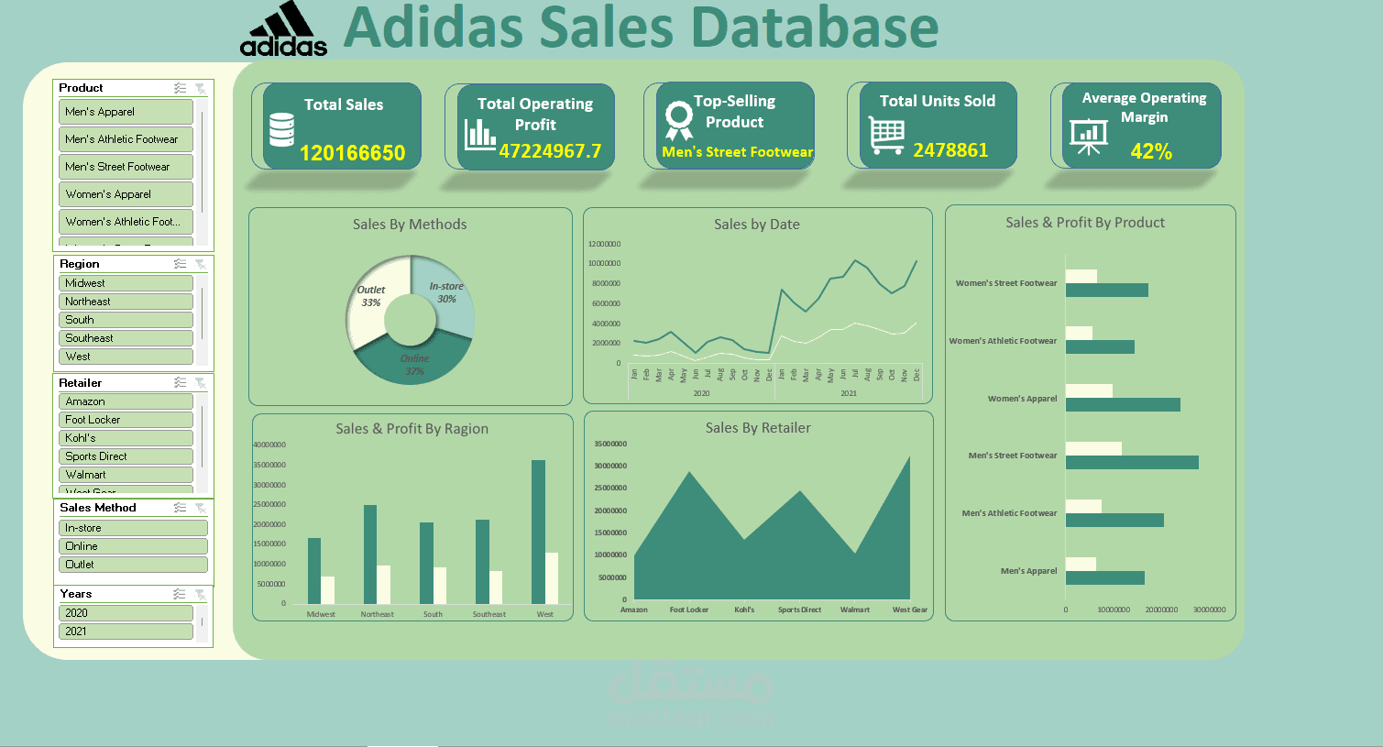Filter by Men's Athletic Footwear product
The image size is (1383, 747).
coord(126,139)
